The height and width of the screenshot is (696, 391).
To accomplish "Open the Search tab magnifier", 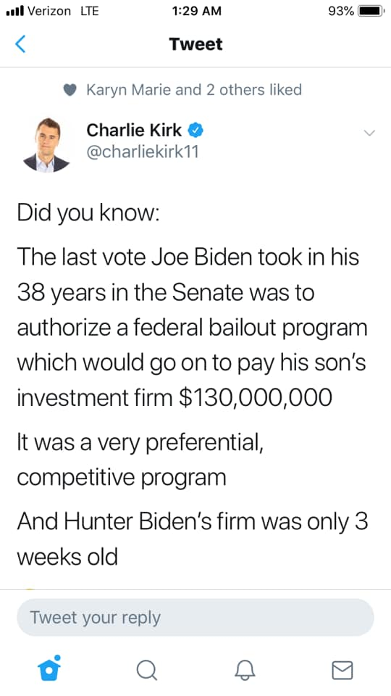I will [146, 670].
